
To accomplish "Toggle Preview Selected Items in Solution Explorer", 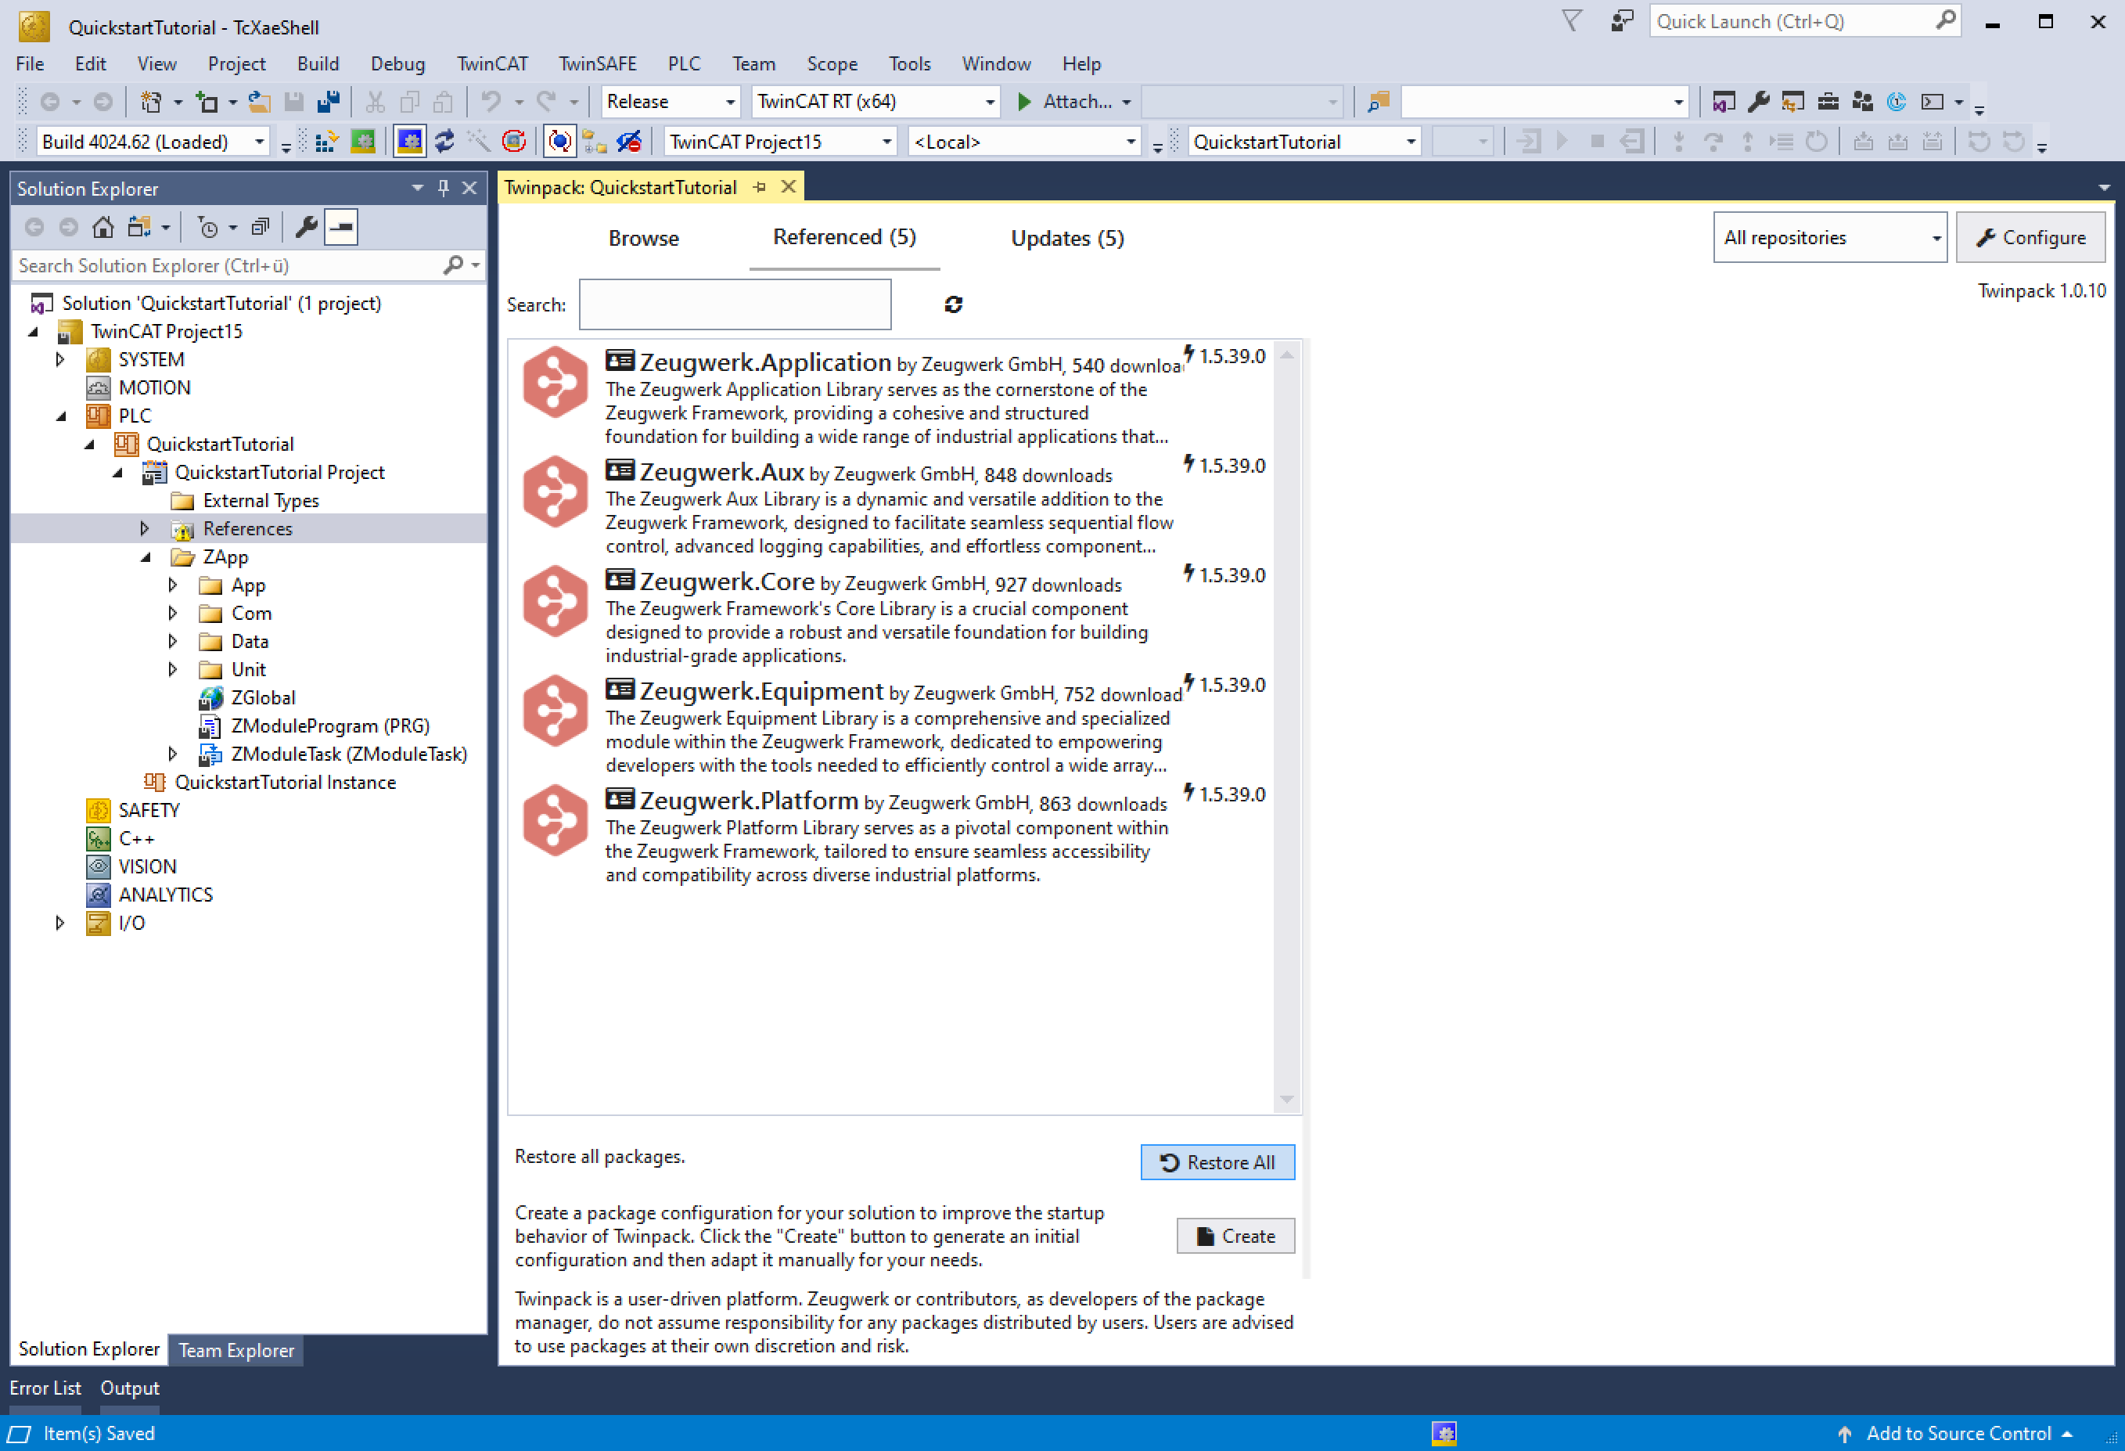I will point(341,227).
